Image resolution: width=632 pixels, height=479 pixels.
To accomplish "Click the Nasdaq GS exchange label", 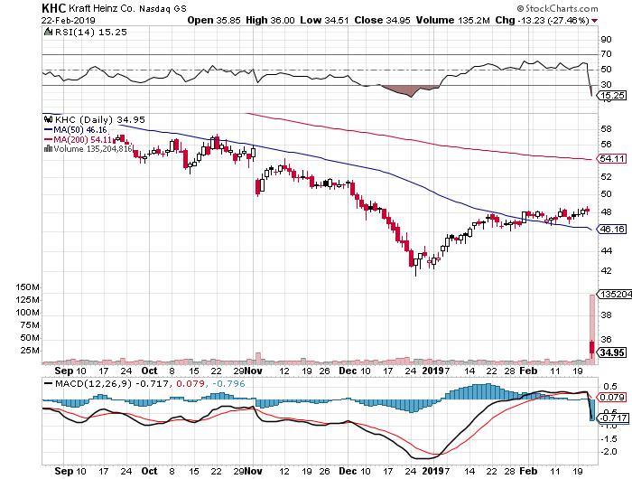I will point(163,8).
